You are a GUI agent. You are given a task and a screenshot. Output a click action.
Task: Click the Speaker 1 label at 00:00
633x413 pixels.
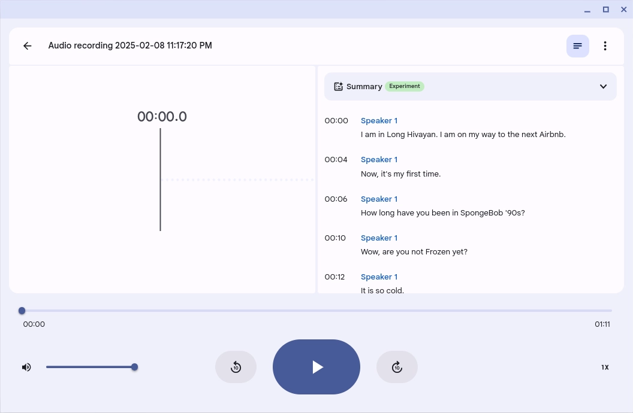[379, 121]
